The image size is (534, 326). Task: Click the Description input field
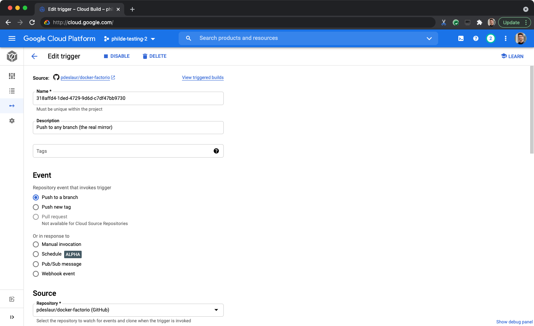point(128,127)
